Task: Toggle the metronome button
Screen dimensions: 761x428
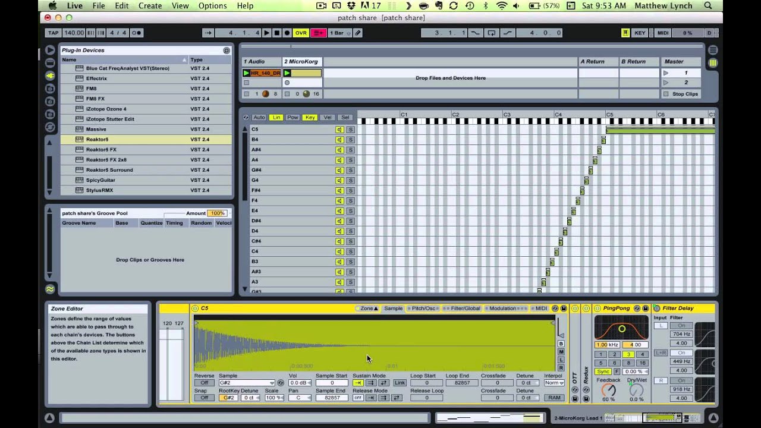Action: 136,33
